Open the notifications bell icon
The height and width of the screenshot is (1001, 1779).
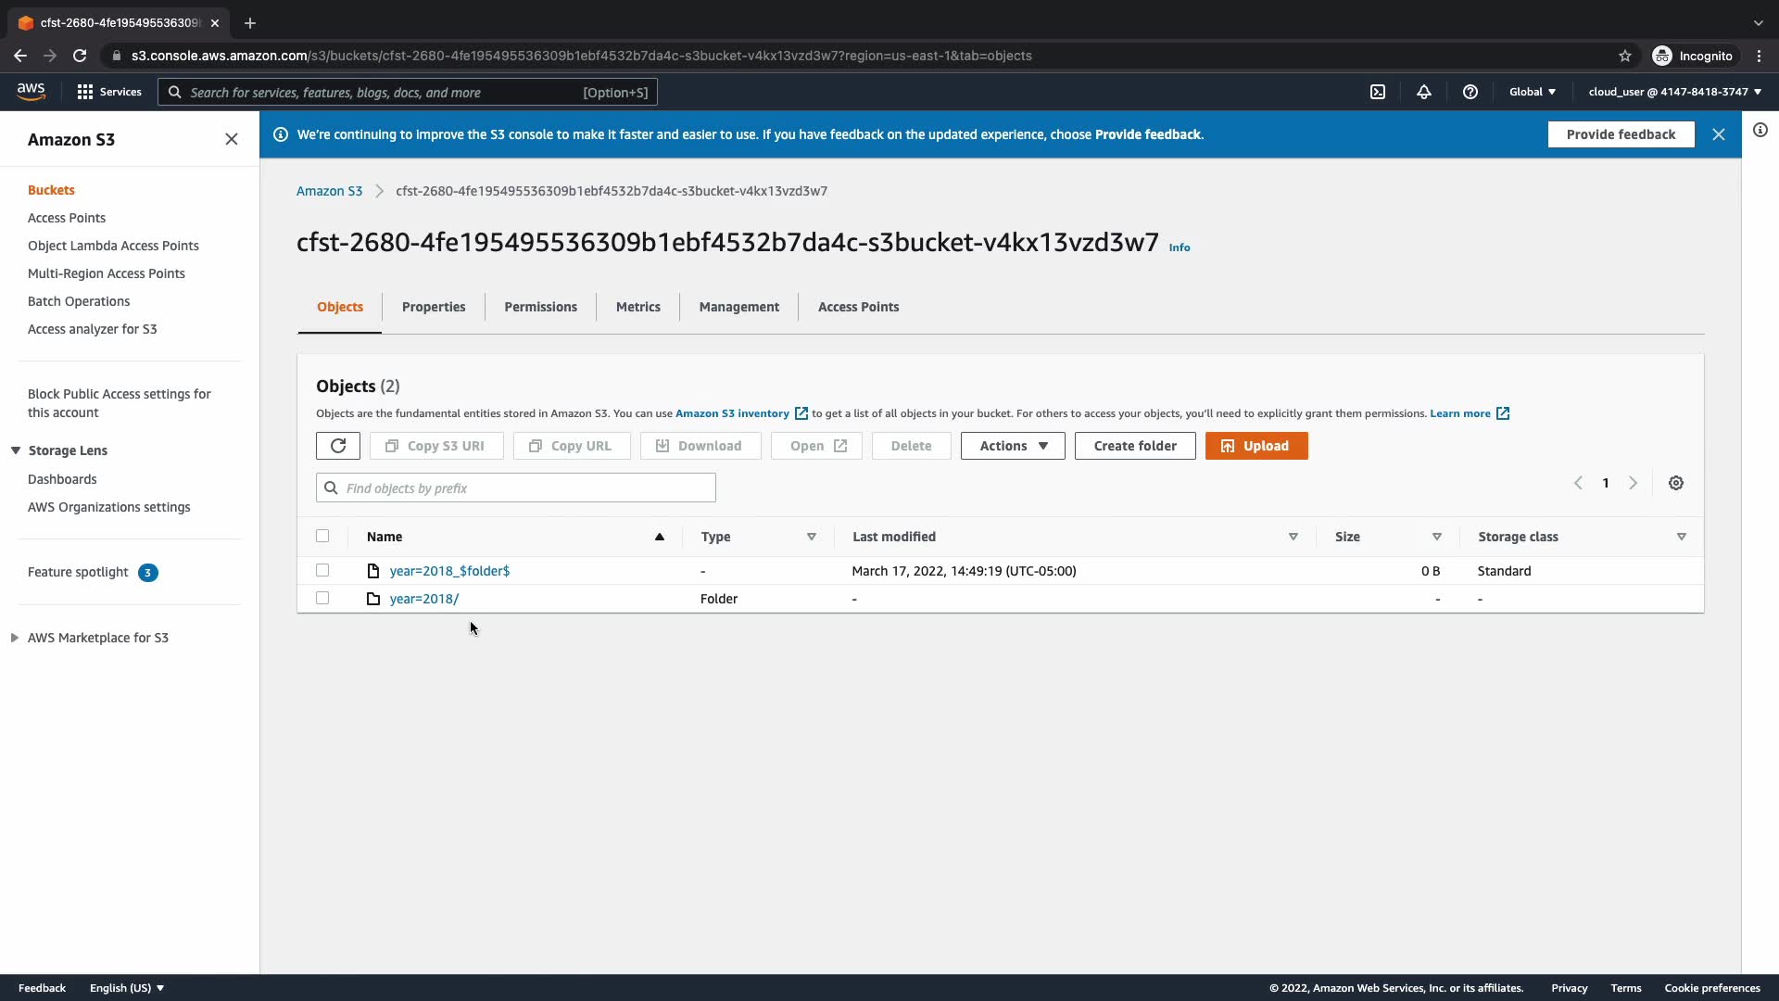[x=1424, y=92]
